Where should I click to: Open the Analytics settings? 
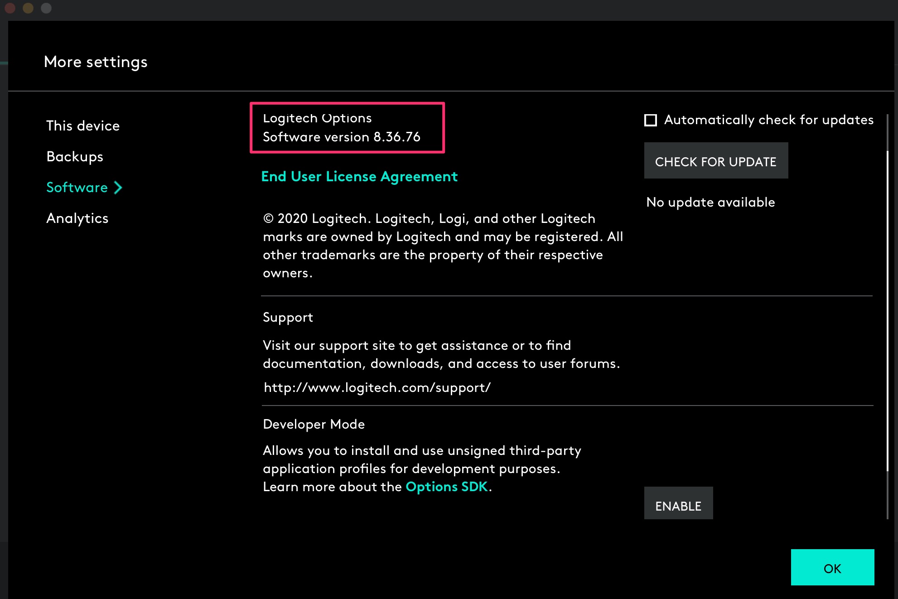click(77, 218)
